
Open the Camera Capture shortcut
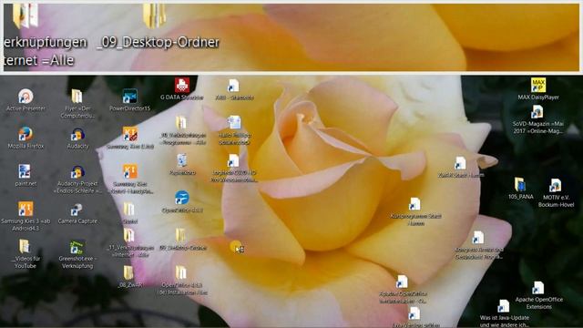(x=77, y=210)
